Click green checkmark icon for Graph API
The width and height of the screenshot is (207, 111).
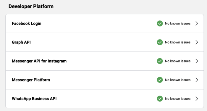[160, 42]
